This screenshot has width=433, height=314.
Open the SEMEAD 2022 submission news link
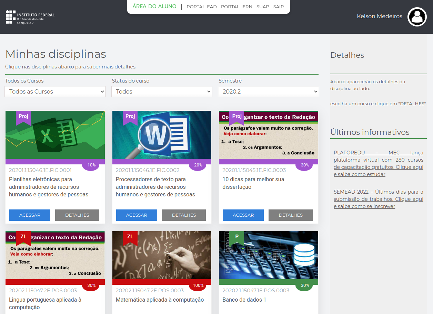point(379,199)
